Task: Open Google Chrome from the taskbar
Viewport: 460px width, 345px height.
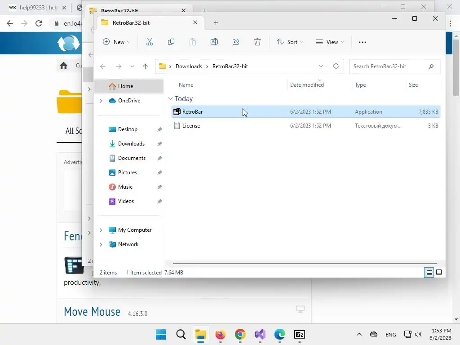Action: coord(240,334)
